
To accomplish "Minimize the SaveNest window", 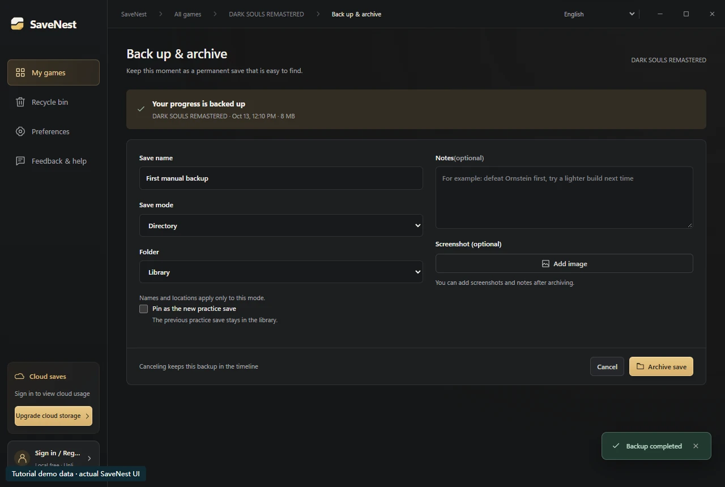I will click(x=660, y=14).
